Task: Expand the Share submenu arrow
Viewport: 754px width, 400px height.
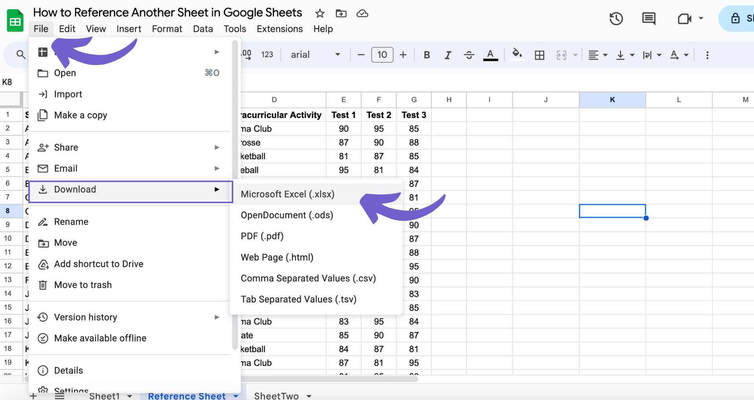Action: click(217, 147)
